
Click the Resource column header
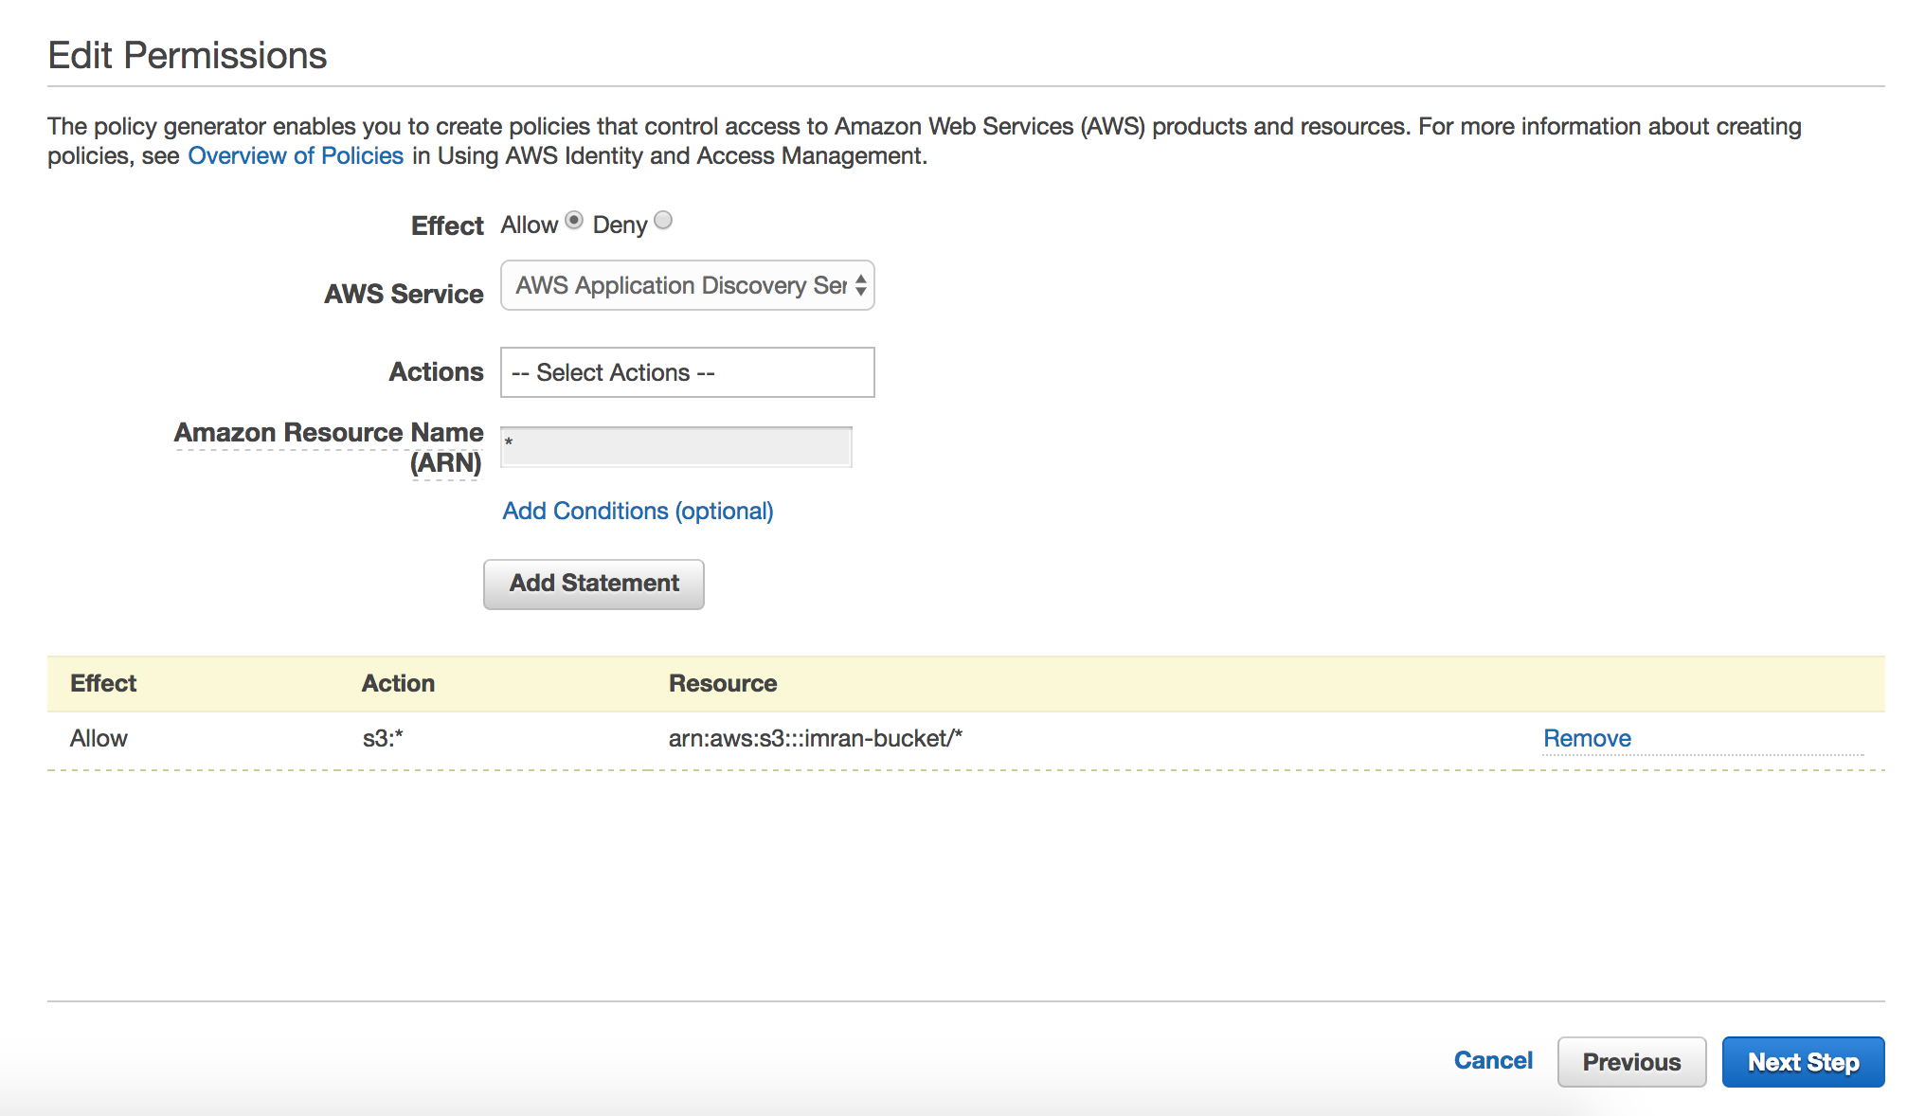[723, 683]
